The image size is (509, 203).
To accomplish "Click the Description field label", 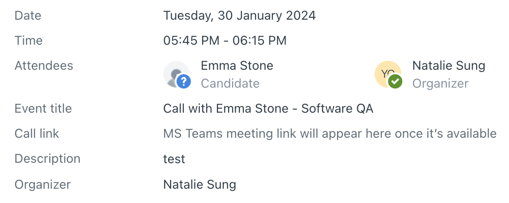I will [47, 159].
